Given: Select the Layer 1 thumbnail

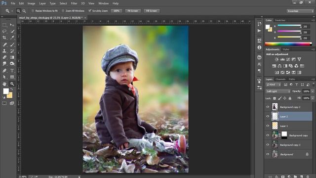Looking at the screenshot, I should 275,126.
